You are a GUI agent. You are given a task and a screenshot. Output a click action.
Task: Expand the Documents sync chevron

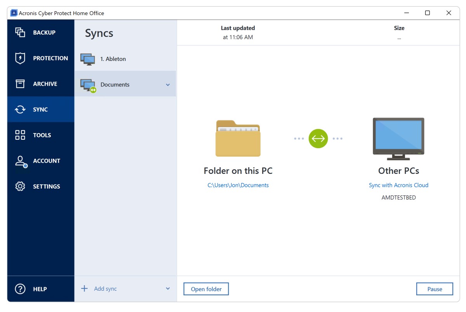pyautogui.click(x=168, y=85)
